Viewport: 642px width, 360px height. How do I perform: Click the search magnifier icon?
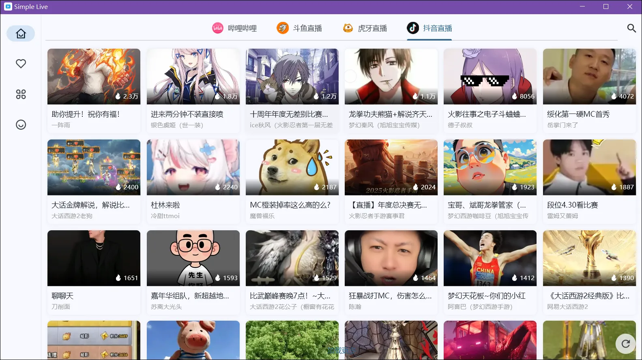pos(631,28)
